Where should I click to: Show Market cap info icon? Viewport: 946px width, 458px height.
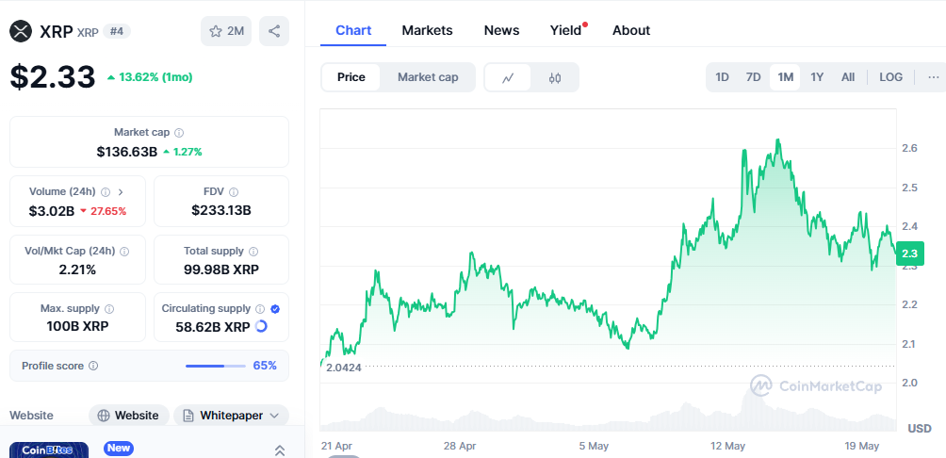[179, 133]
